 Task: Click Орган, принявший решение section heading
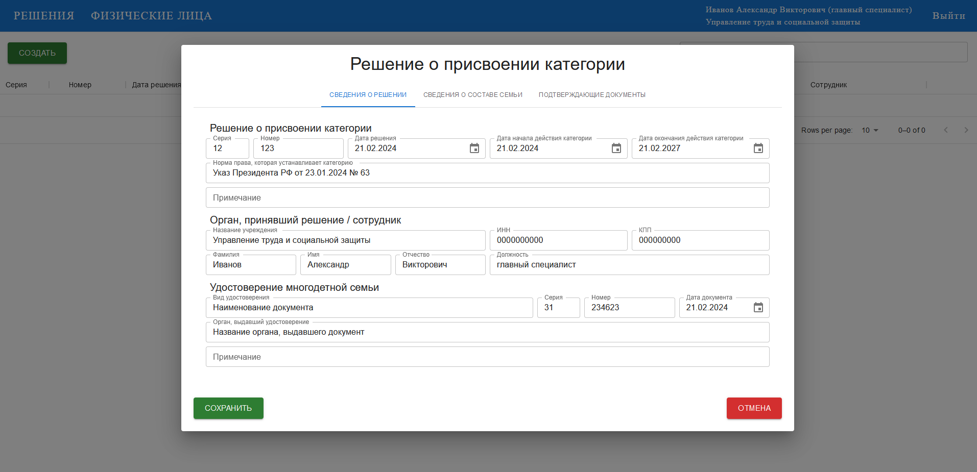point(305,220)
